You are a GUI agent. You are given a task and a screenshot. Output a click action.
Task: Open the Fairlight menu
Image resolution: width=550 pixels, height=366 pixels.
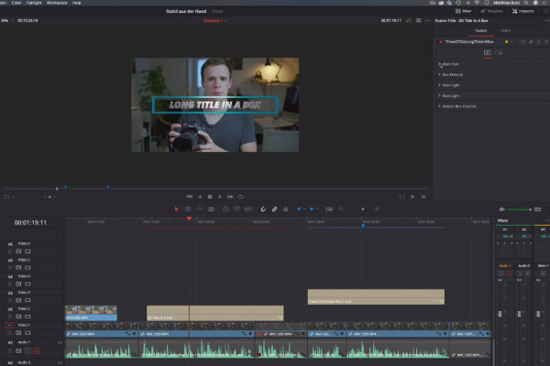point(34,3)
